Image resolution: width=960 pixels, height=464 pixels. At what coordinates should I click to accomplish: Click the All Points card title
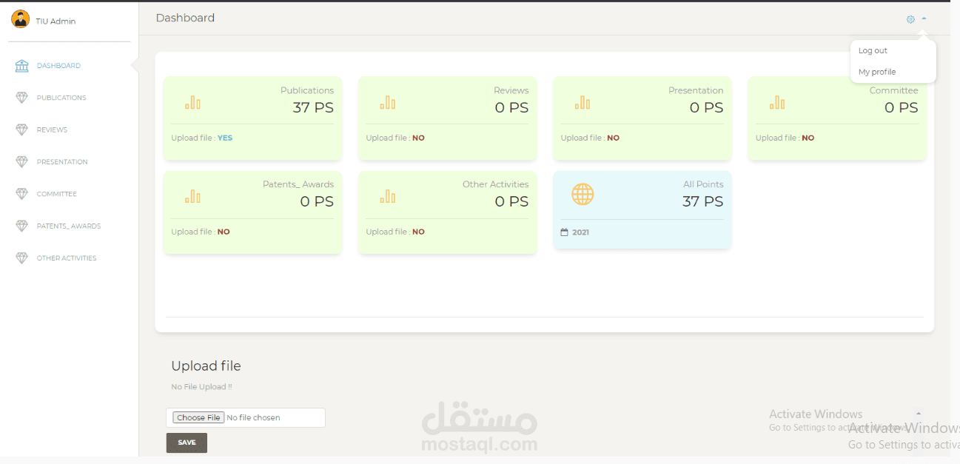[703, 184]
